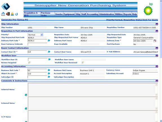Image resolution: width=162 pixels, height=122 pixels.
Task: Click the page vertical scrollbar
Action: pyautogui.click(x=161, y=61)
